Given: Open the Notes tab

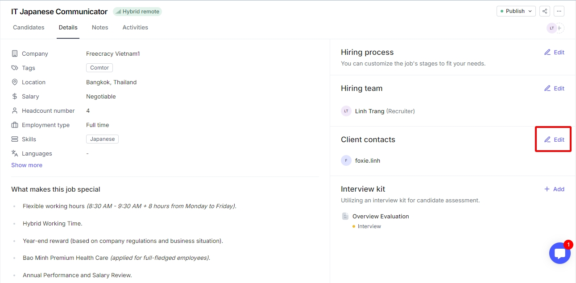Looking at the screenshot, I should (100, 27).
